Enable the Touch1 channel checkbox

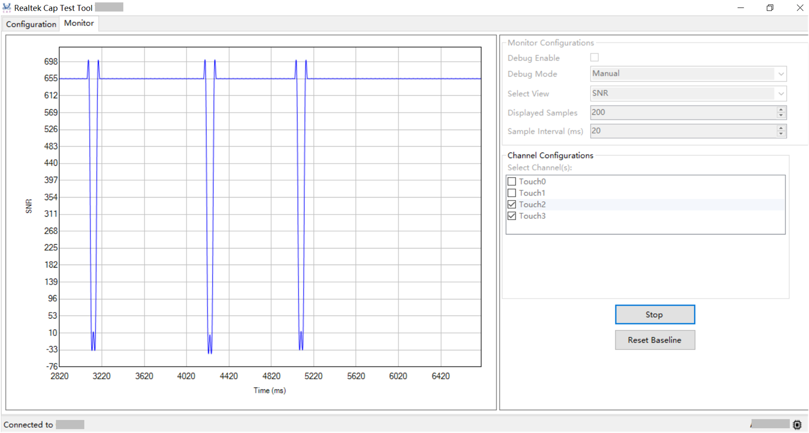pos(512,193)
